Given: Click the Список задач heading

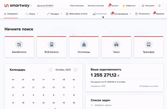Looking at the screenshot, I should tap(100, 100).
